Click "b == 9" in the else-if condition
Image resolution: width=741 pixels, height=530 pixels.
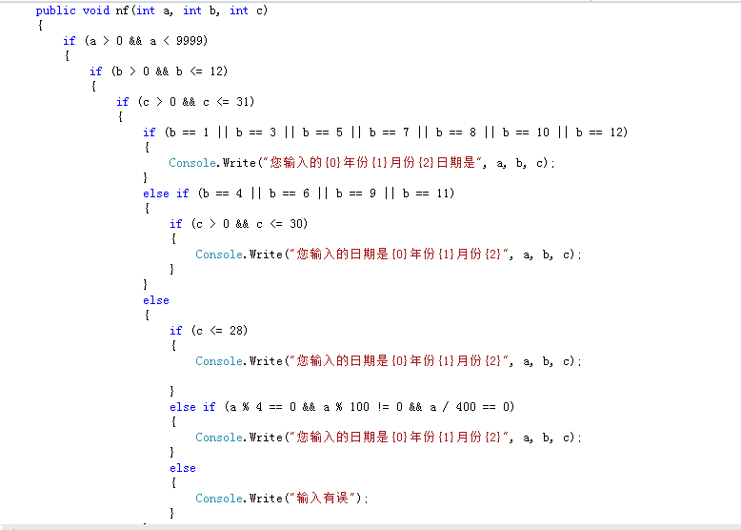coord(356,194)
